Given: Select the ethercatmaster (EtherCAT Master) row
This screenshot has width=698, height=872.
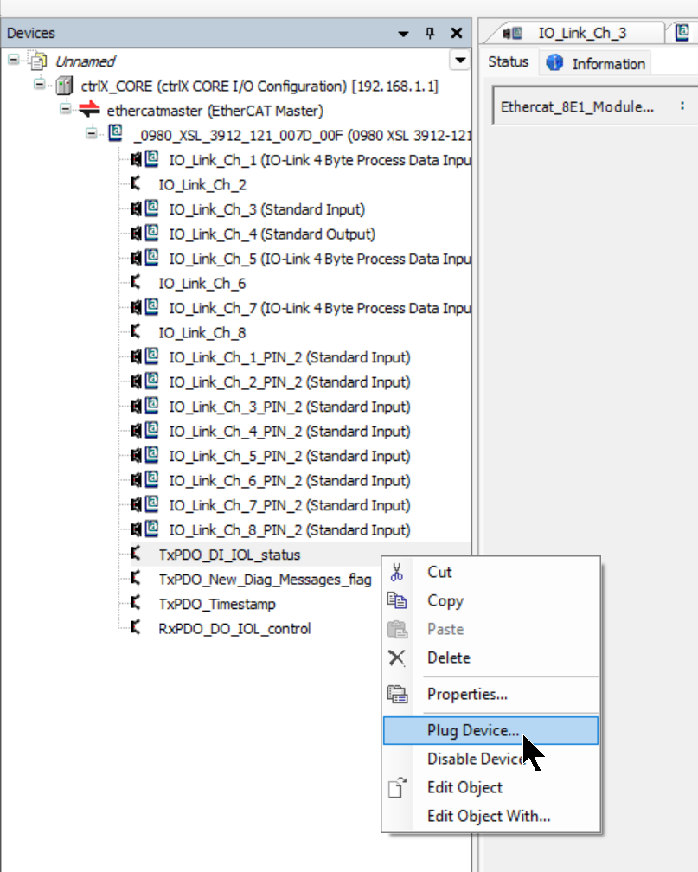Looking at the screenshot, I should [x=215, y=111].
